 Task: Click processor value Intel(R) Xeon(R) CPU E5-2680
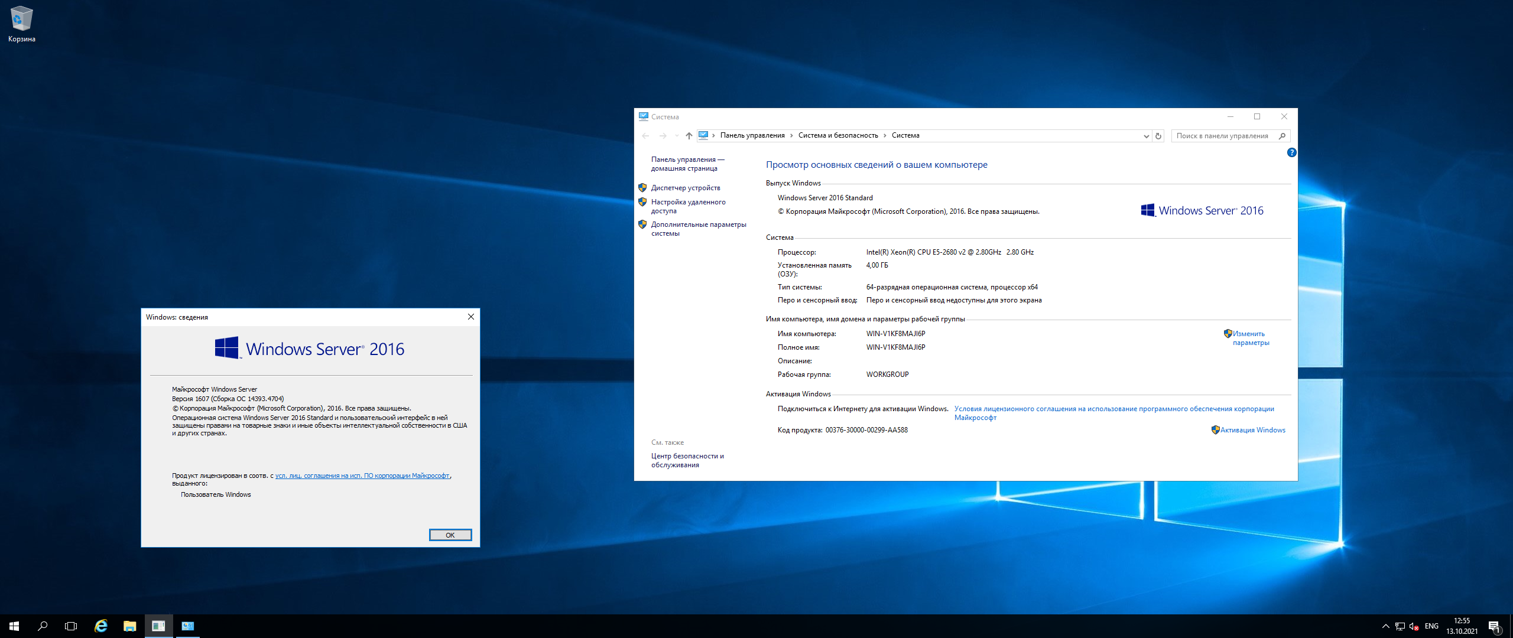coord(950,252)
